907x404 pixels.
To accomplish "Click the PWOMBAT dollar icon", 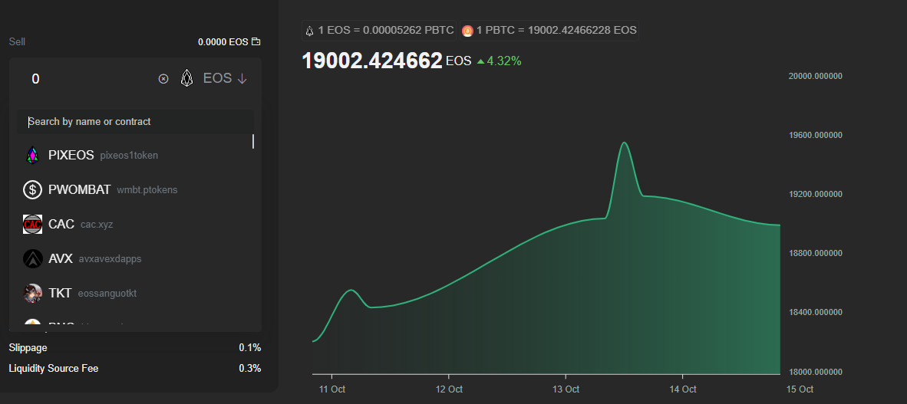I will (32, 189).
